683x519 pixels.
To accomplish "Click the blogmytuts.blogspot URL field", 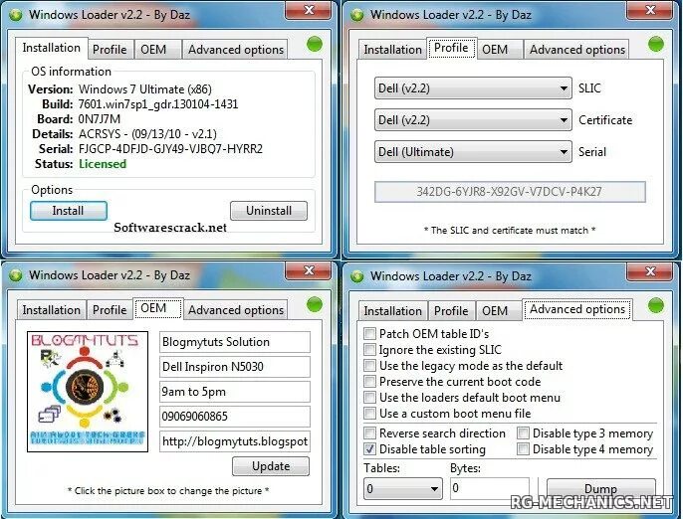I will [x=235, y=441].
